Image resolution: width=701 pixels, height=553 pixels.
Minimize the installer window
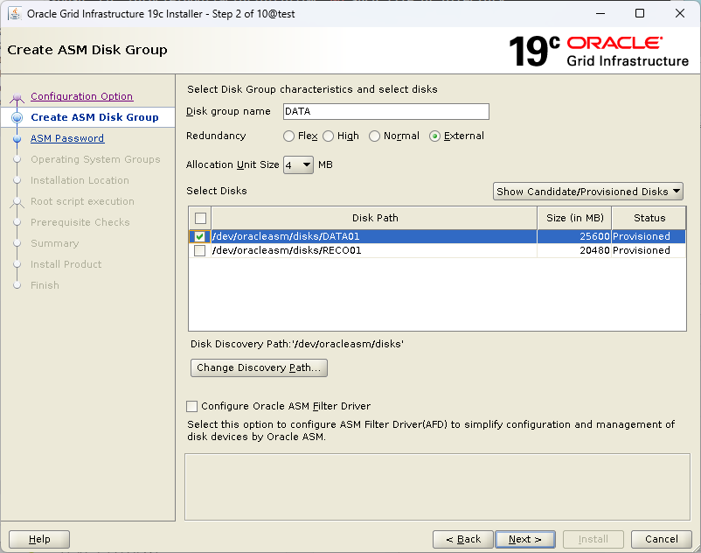(600, 13)
